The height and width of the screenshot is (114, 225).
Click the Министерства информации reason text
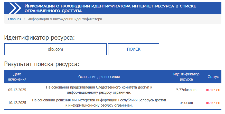click(x=99, y=103)
